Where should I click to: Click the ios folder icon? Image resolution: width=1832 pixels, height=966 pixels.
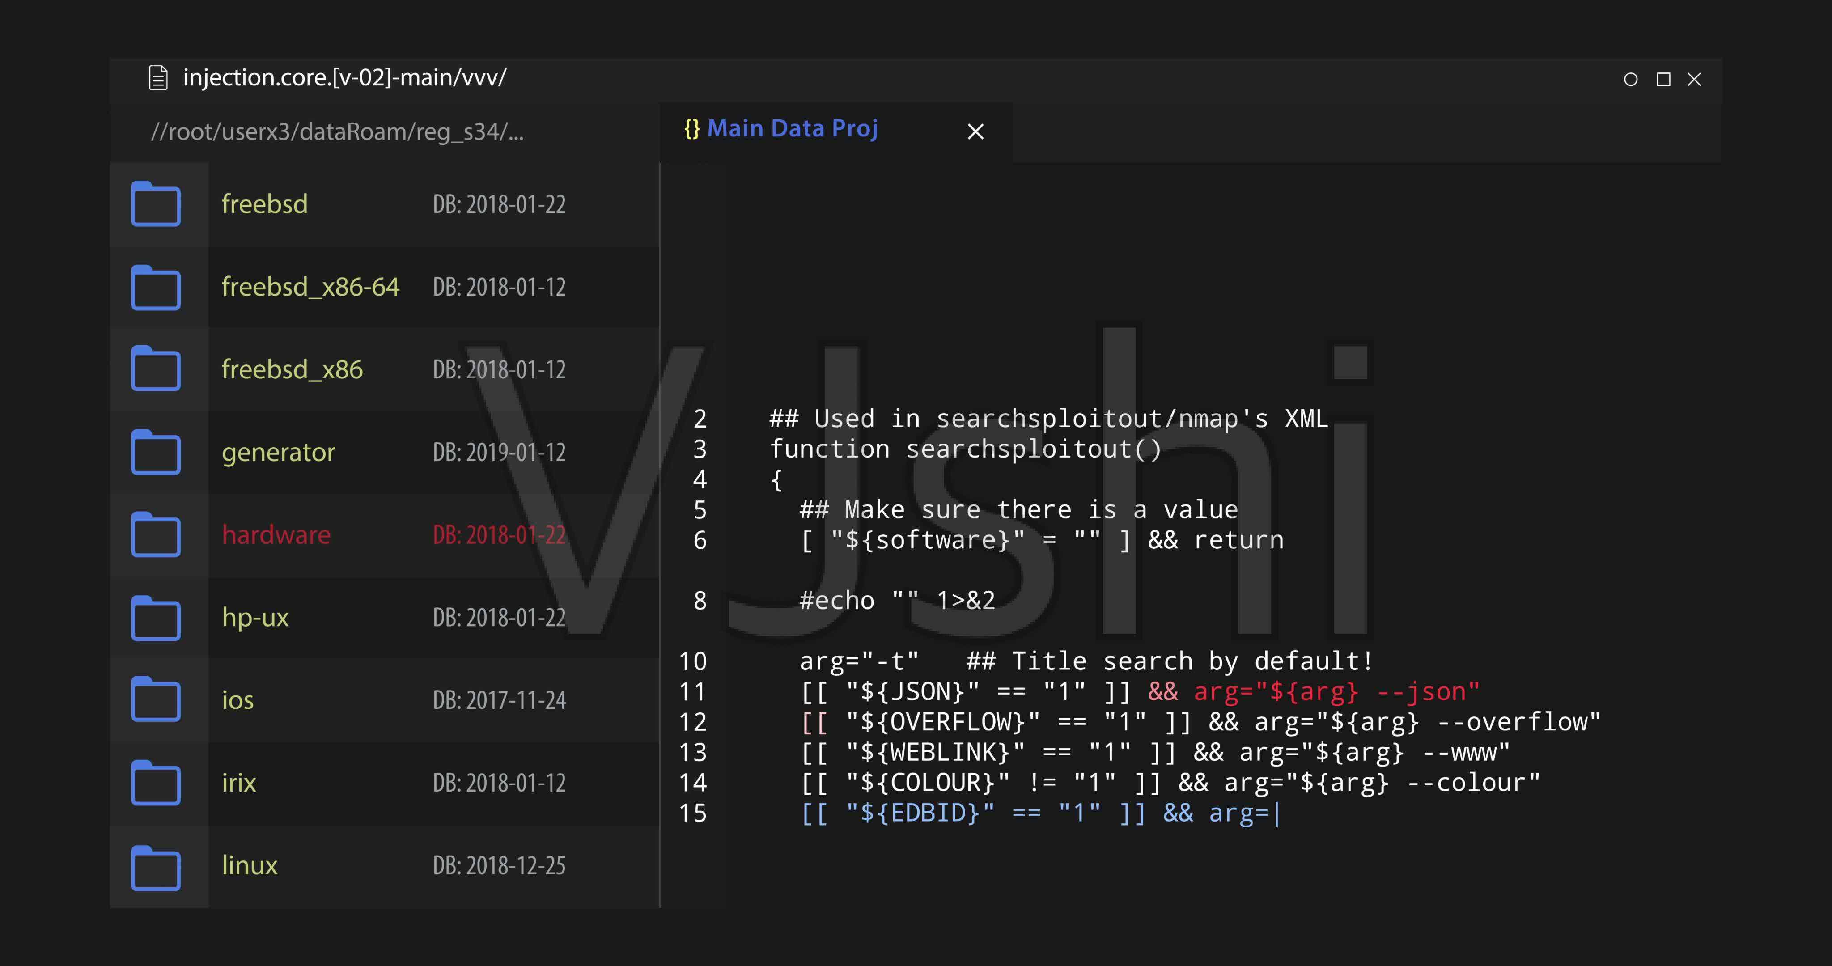point(156,699)
